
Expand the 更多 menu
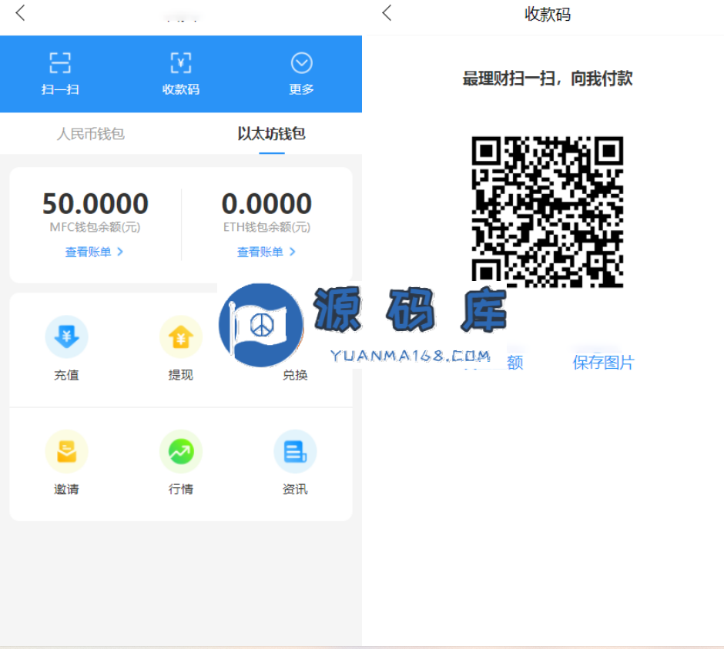(301, 63)
